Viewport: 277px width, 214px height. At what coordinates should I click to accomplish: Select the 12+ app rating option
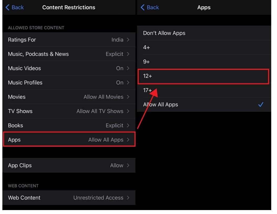point(203,76)
